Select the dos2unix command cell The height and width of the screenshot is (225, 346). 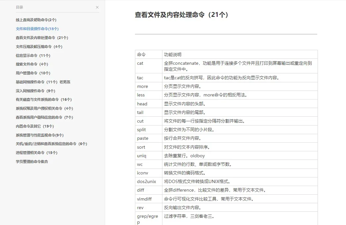(x=149, y=181)
